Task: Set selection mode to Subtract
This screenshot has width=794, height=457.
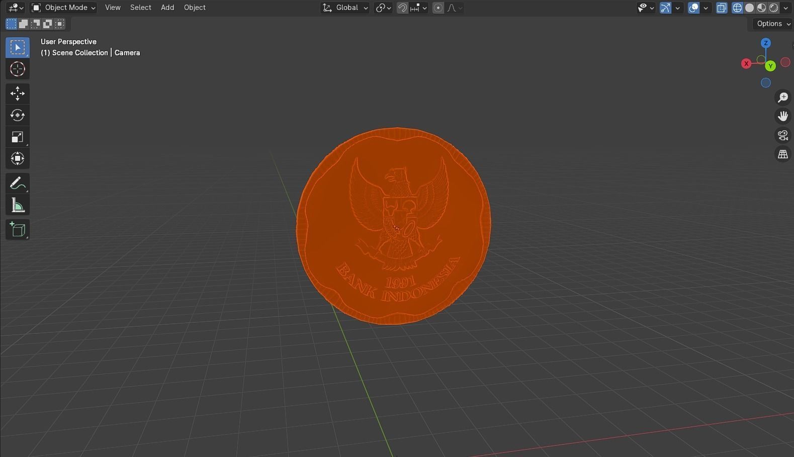Action: (x=35, y=24)
